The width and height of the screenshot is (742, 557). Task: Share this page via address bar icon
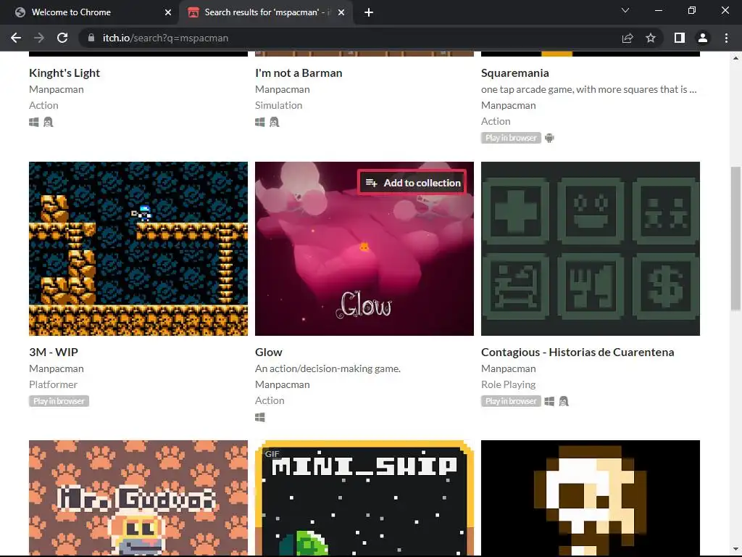628,38
